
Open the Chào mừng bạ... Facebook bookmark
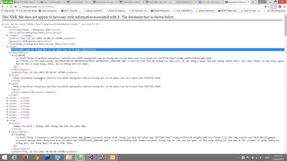point(48,11)
